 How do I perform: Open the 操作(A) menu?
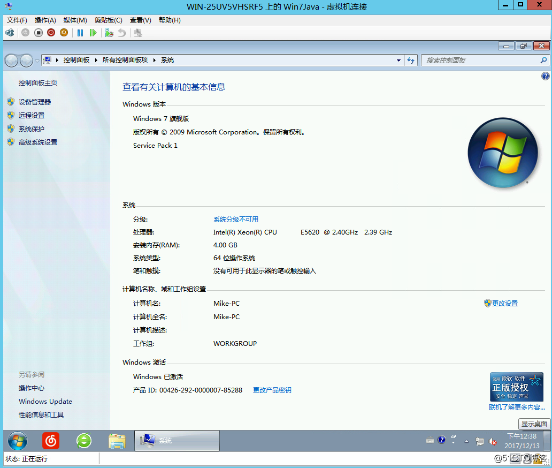(45, 20)
